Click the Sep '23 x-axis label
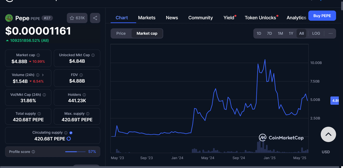The height and width of the screenshot is (168, 343). pos(146,158)
